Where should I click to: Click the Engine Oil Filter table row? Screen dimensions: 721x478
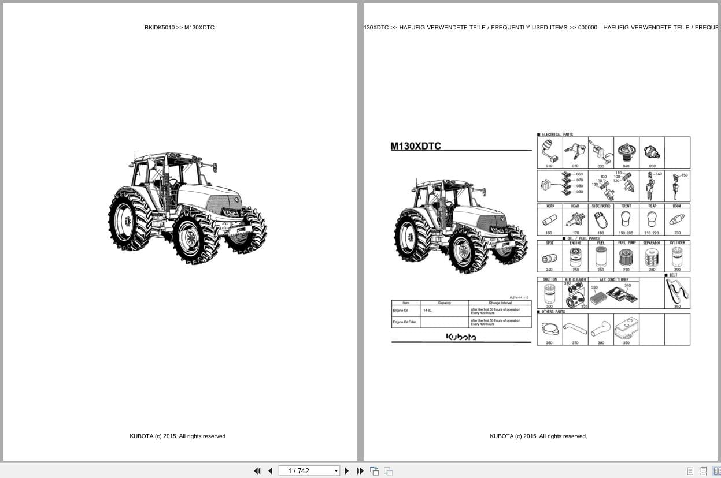click(x=461, y=322)
